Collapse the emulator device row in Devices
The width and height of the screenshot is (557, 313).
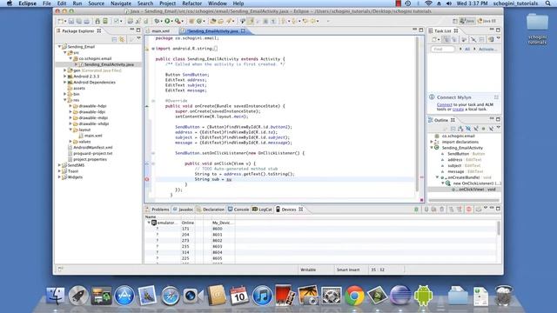(x=149, y=223)
